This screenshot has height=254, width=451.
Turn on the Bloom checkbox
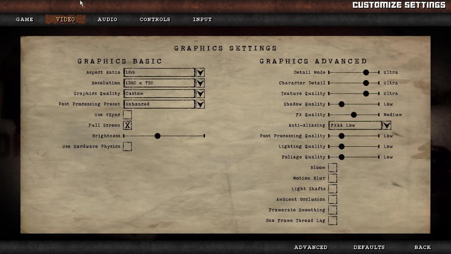tap(332, 168)
